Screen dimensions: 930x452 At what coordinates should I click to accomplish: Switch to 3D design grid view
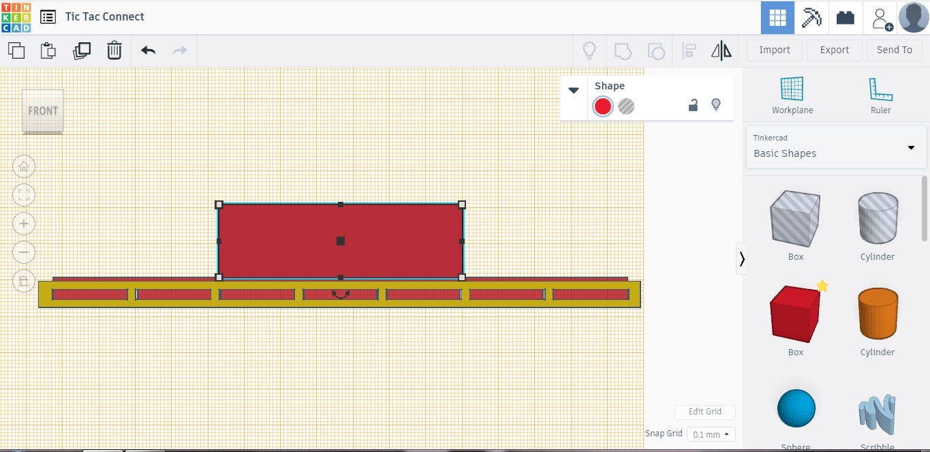click(777, 18)
